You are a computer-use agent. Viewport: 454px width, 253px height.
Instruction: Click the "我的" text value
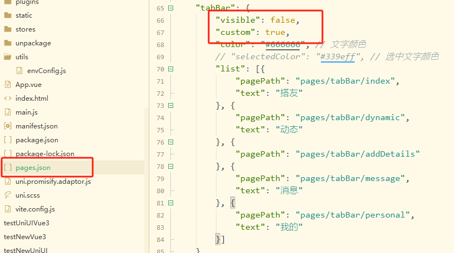[x=289, y=227]
